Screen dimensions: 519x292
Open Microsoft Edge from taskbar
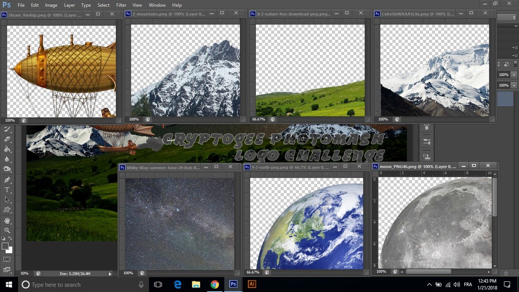(x=178, y=285)
